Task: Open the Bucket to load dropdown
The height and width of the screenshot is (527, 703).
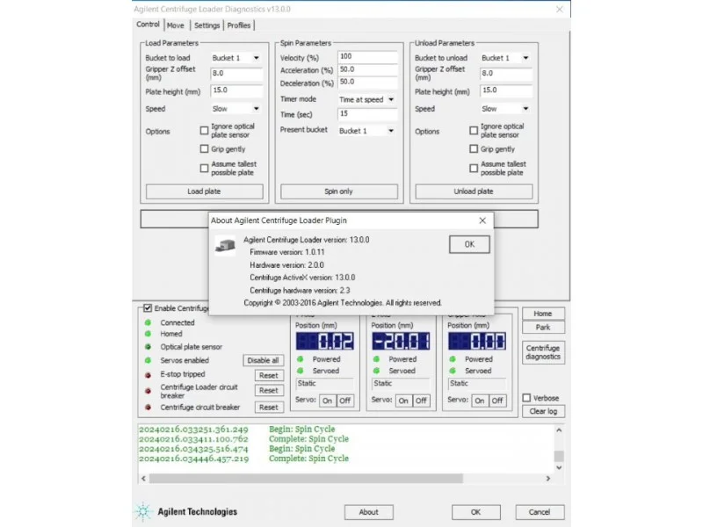Action: pos(236,58)
